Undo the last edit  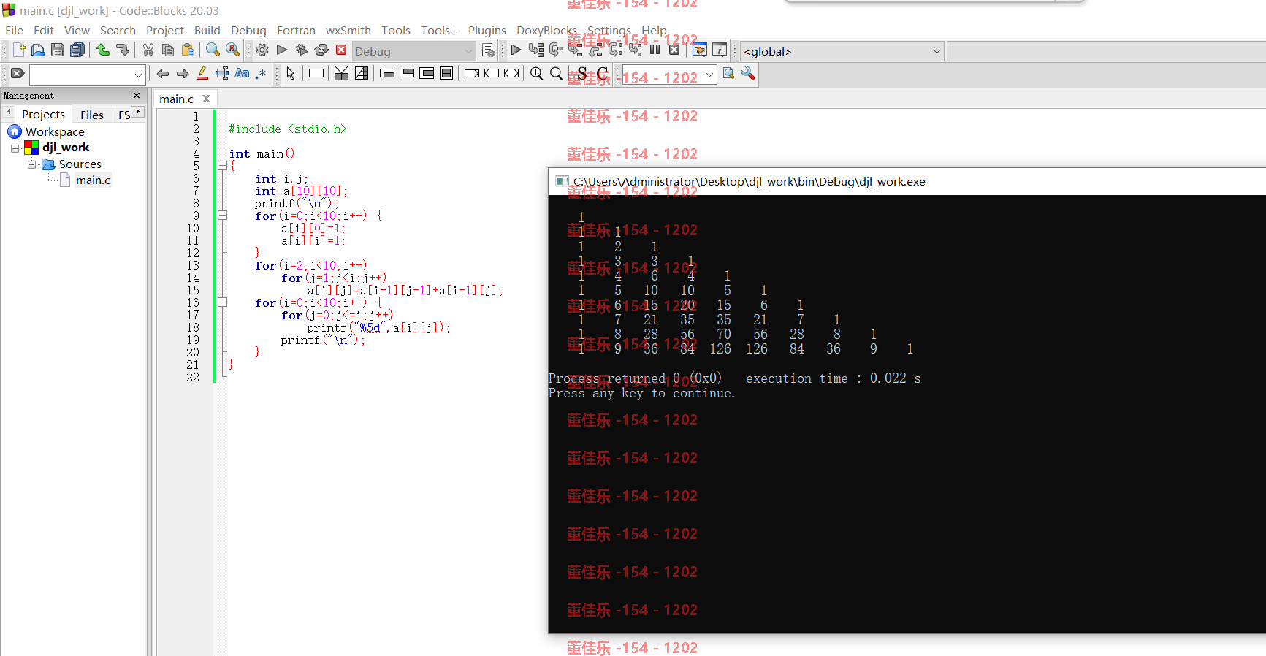click(x=103, y=50)
